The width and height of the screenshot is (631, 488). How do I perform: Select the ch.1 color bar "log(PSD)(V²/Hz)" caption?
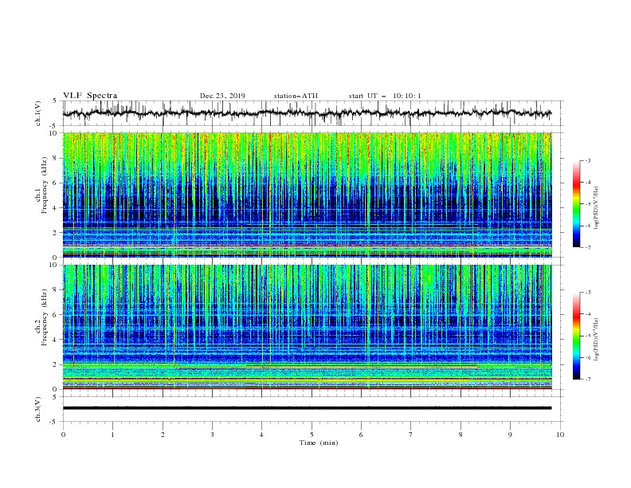597,208
